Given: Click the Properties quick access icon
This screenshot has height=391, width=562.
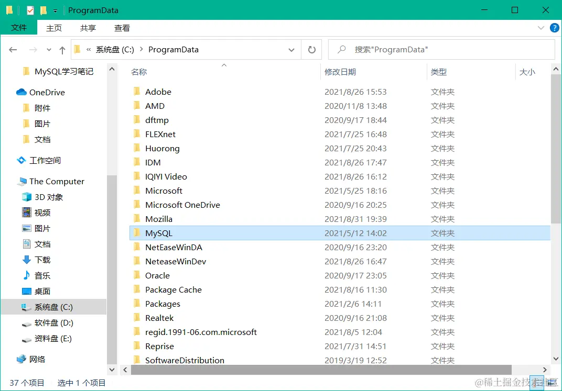Looking at the screenshot, I should pos(30,10).
